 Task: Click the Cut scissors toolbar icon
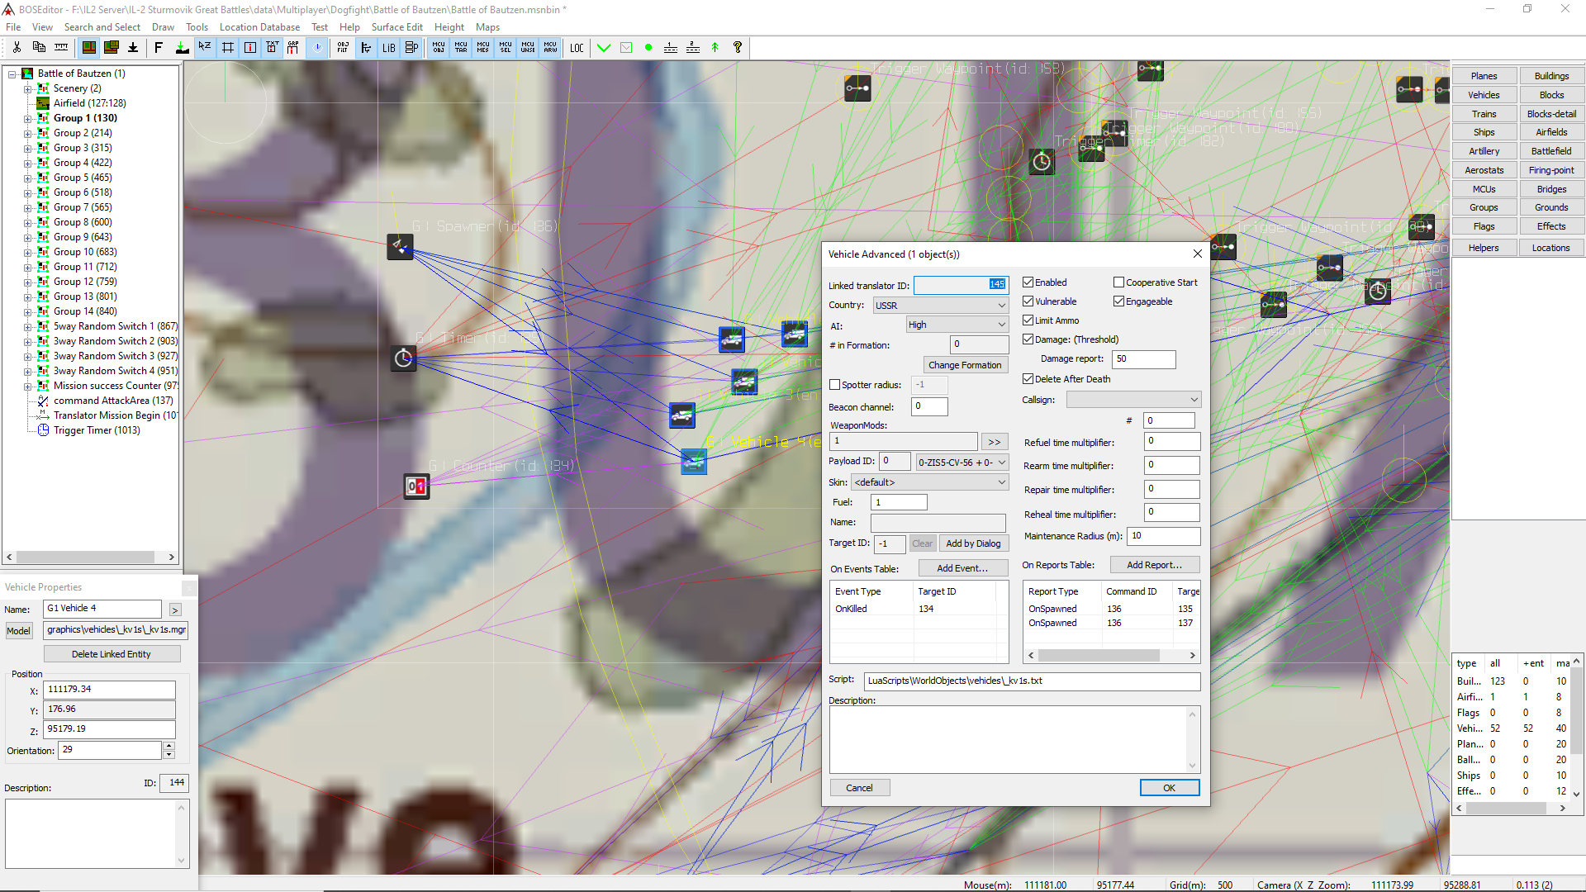pos(17,48)
